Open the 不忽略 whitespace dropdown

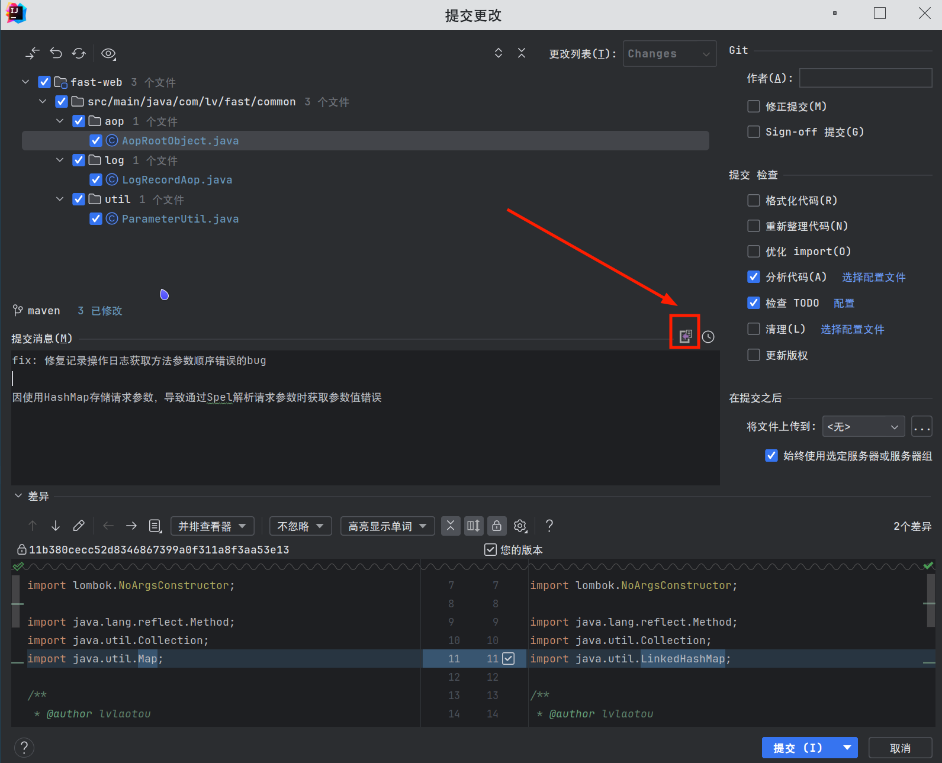pyautogui.click(x=301, y=526)
